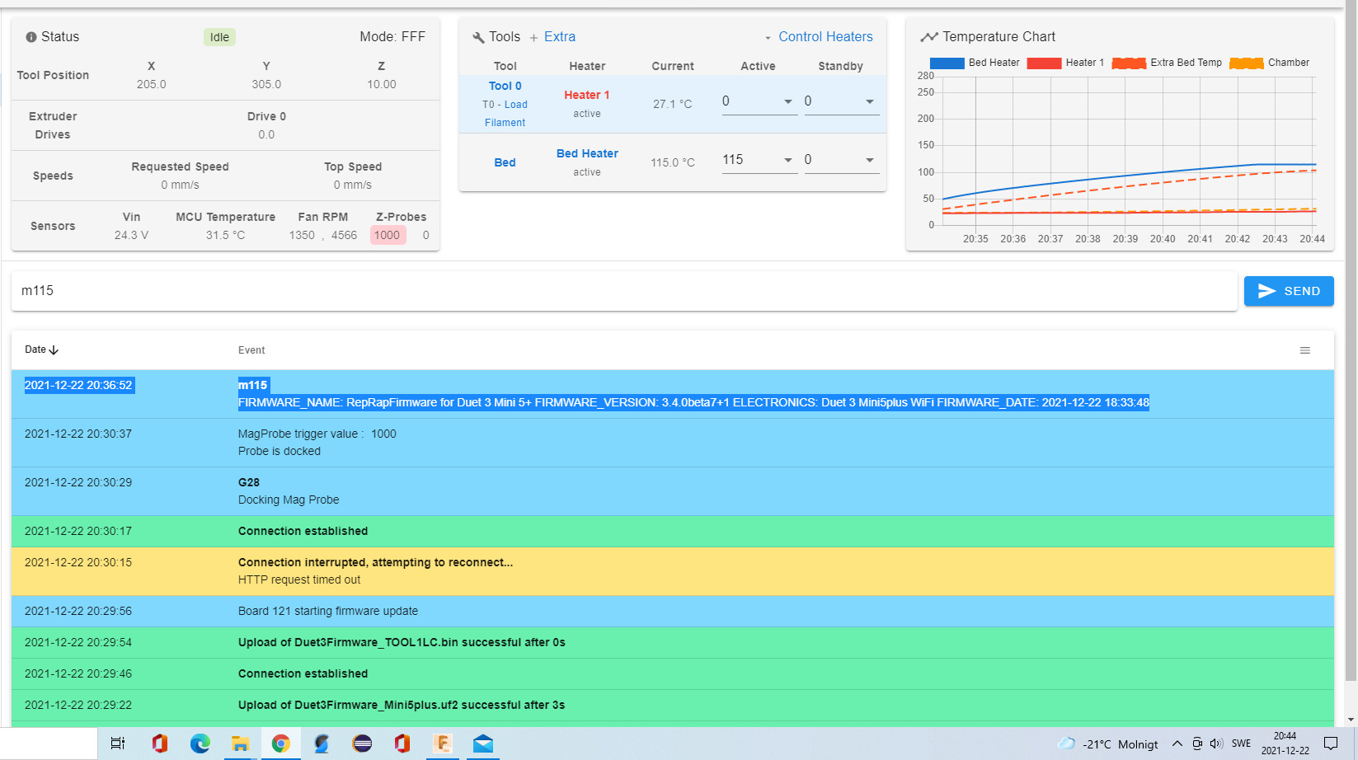Screen dimensions: 1358x760
Task: Click the Tools wrench icon
Action: [x=478, y=38]
